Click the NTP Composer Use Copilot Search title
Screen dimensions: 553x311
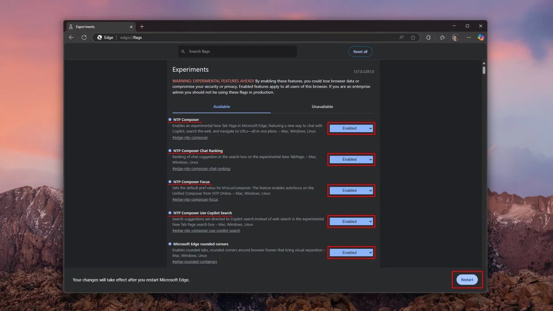tap(202, 213)
